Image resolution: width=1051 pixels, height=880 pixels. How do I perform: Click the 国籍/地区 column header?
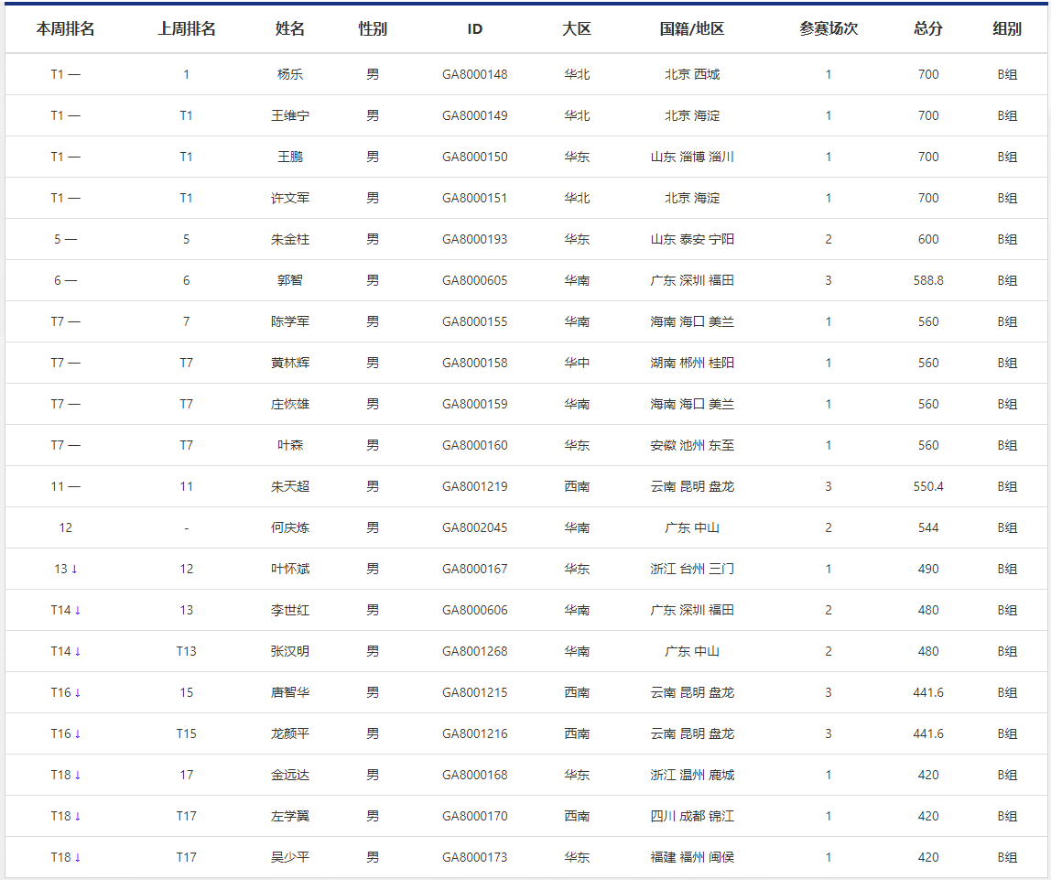point(691,28)
